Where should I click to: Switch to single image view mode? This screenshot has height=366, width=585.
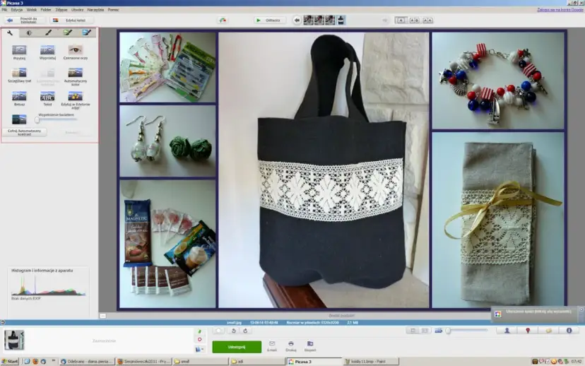(401, 20)
